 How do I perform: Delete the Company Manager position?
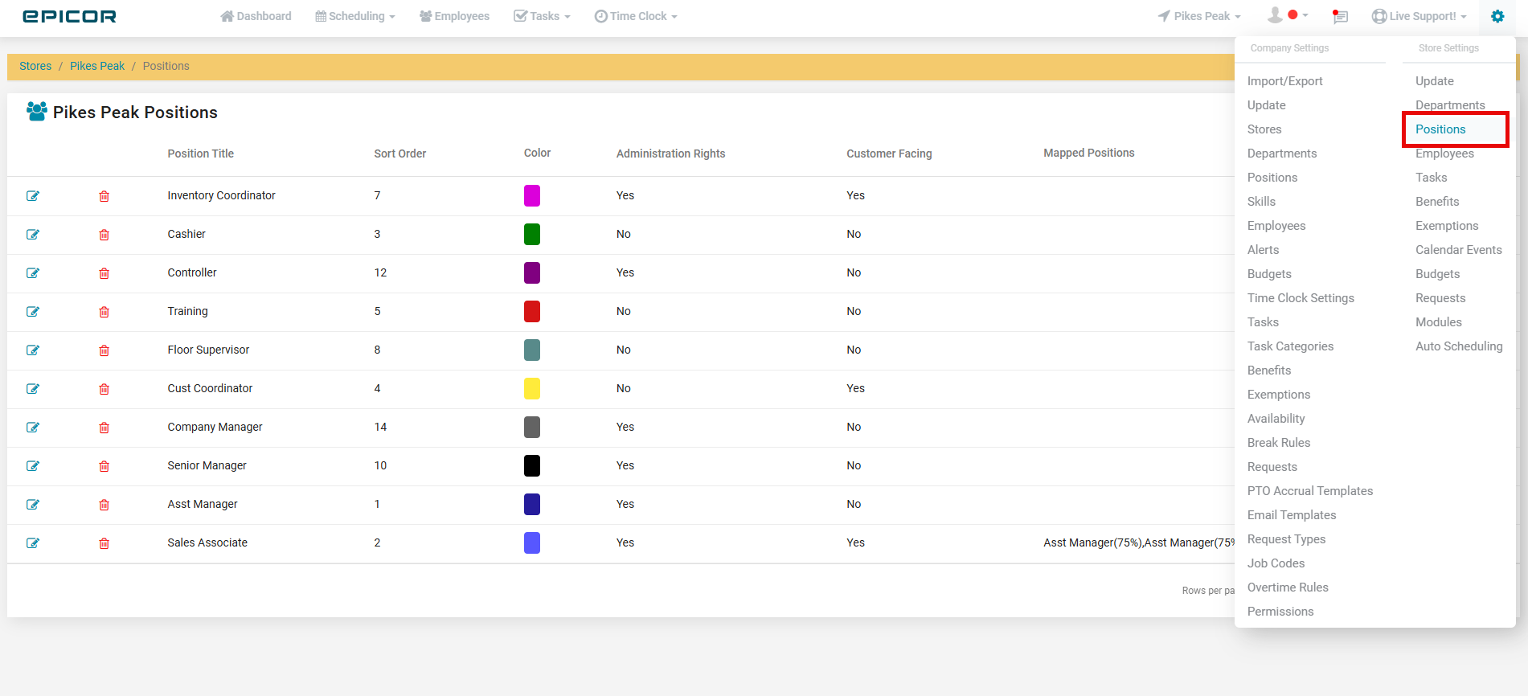coord(104,428)
